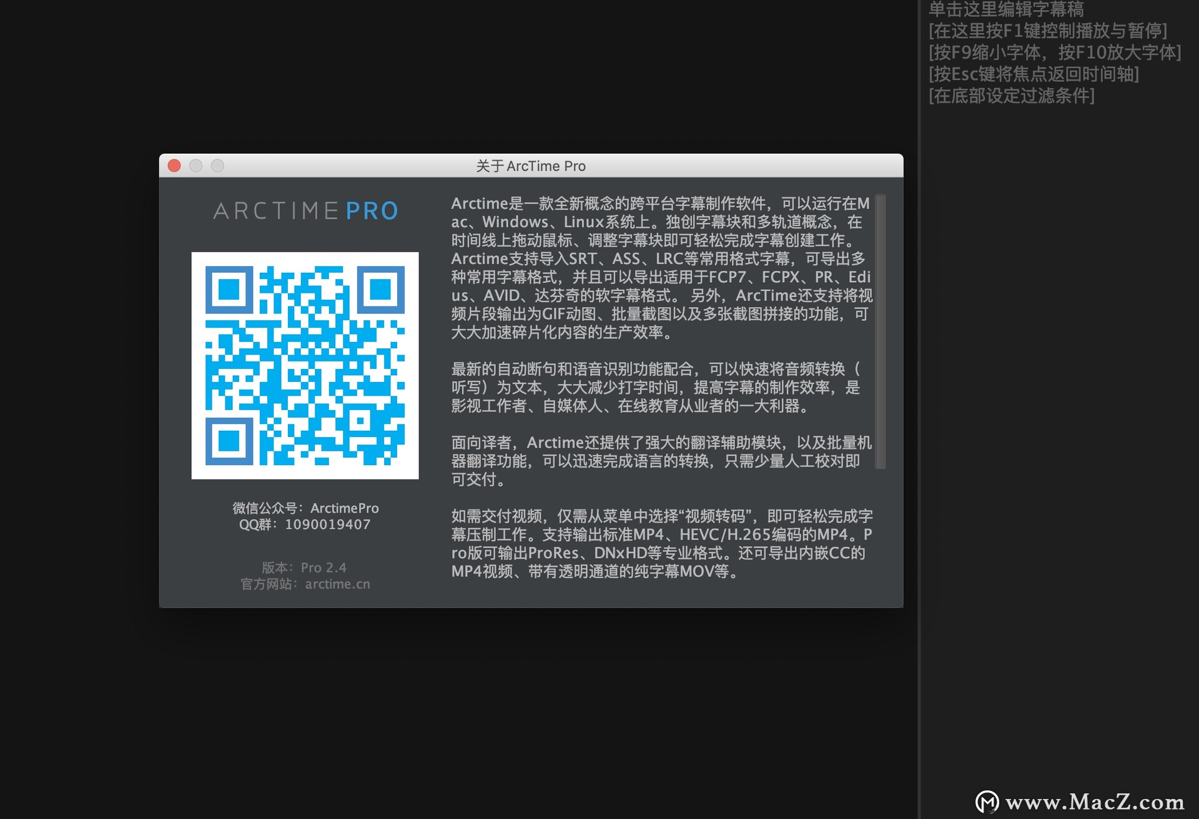Click the QQ群: 1090019407 text
1199x819 pixels.
coord(305,524)
